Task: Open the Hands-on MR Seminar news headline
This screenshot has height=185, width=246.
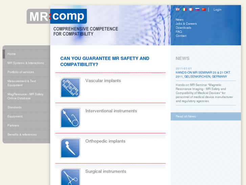Action: pos(203,75)
